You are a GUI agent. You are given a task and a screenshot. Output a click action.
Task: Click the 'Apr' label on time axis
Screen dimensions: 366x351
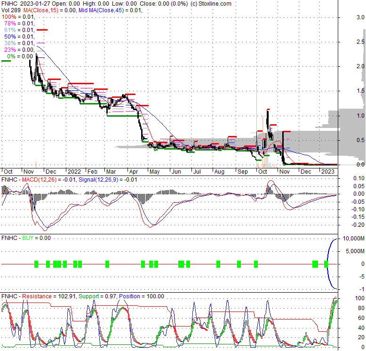click(x=134, y=172)
